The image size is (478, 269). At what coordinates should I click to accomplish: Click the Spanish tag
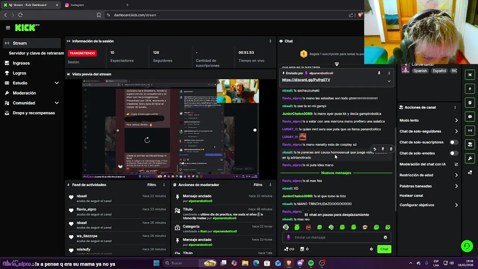[420, 71]
